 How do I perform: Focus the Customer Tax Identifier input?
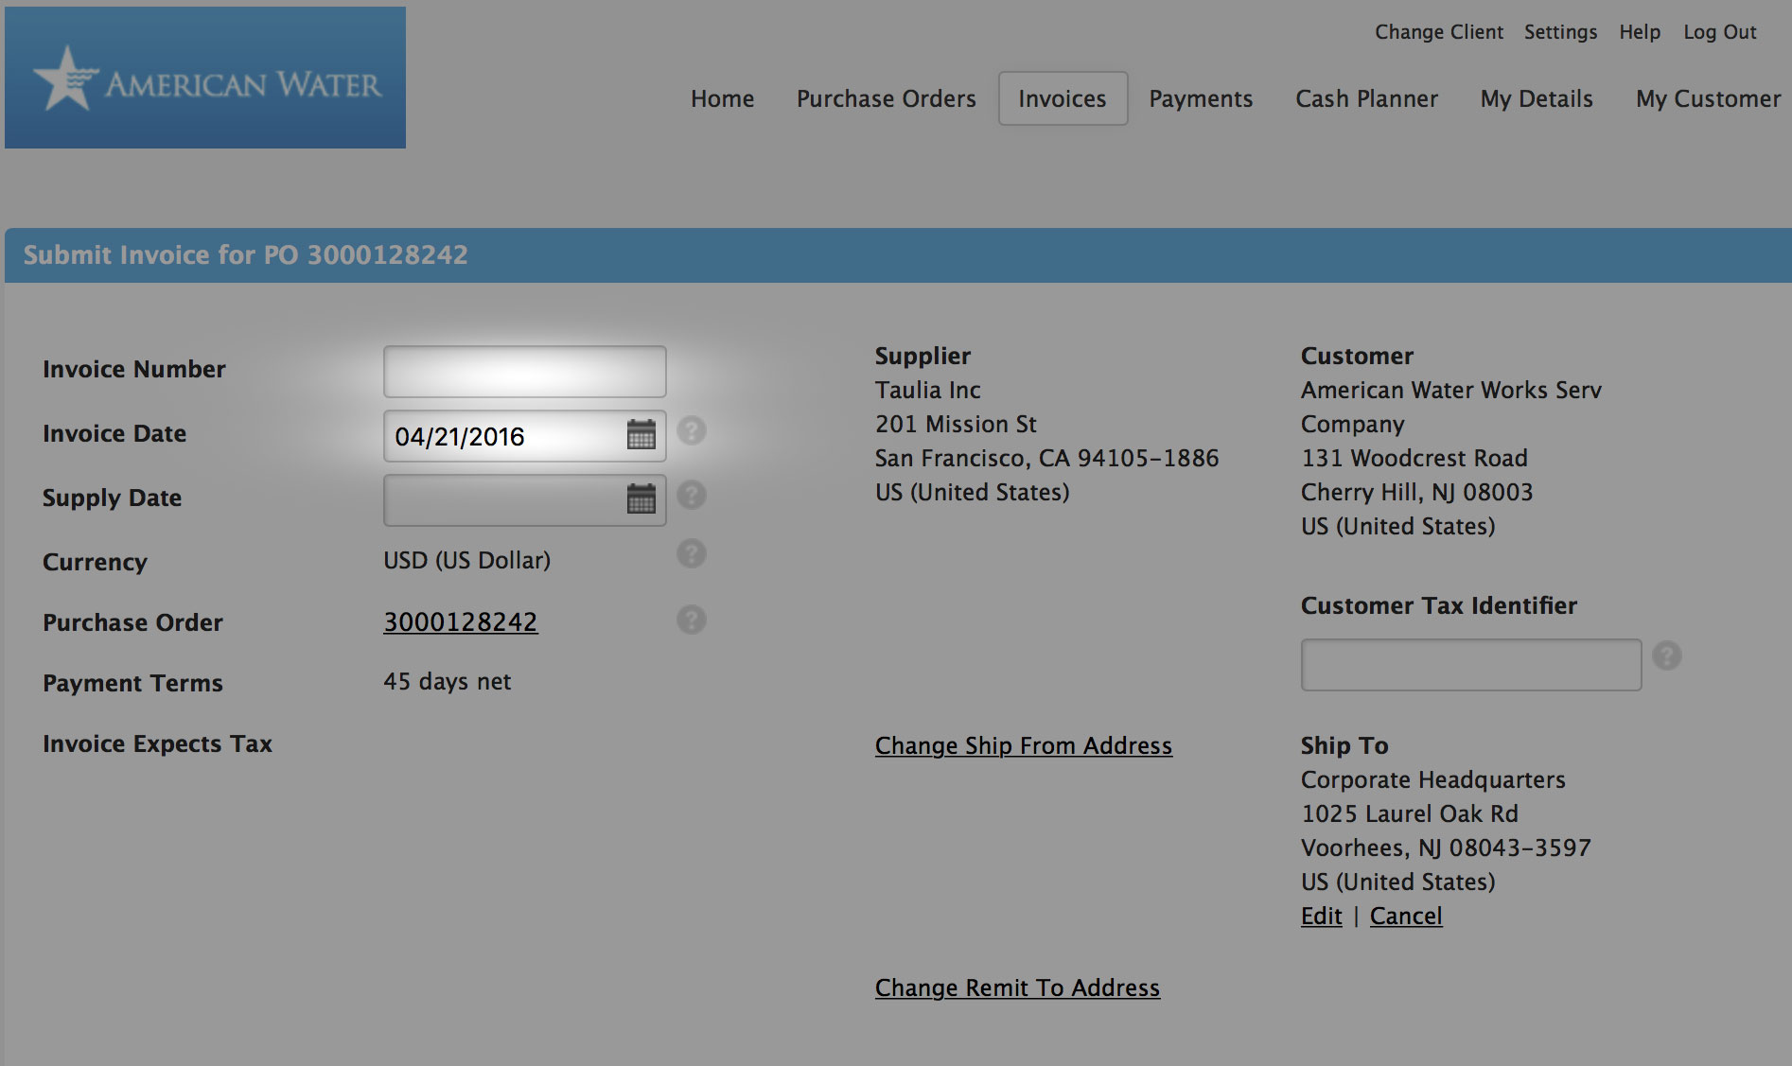[x=1471, y=665]
